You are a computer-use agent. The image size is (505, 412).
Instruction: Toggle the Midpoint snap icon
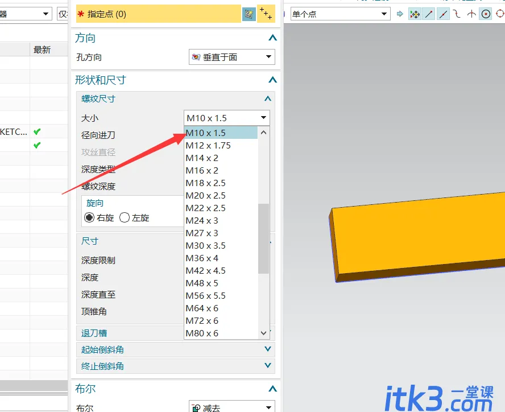444,14
